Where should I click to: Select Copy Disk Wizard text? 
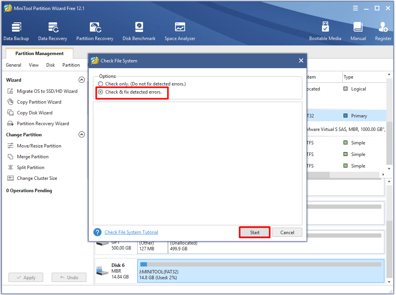(35, 113)
